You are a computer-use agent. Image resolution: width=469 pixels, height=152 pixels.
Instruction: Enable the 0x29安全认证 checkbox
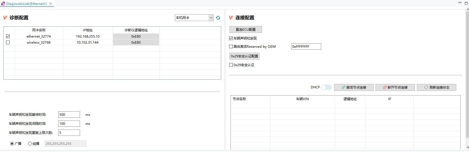(x=231, y=65)
